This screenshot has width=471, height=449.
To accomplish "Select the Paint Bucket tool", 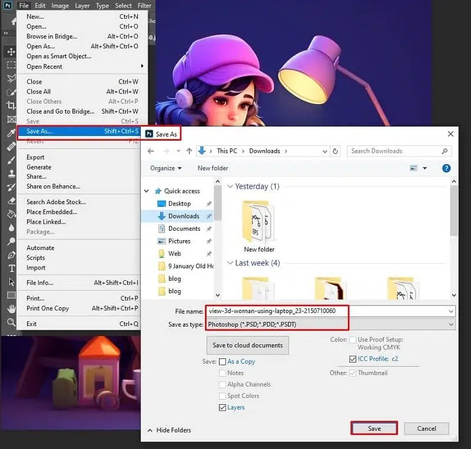I will point(11,214).
